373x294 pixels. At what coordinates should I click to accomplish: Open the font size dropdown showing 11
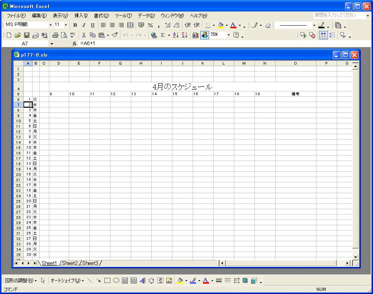point(66,25)
